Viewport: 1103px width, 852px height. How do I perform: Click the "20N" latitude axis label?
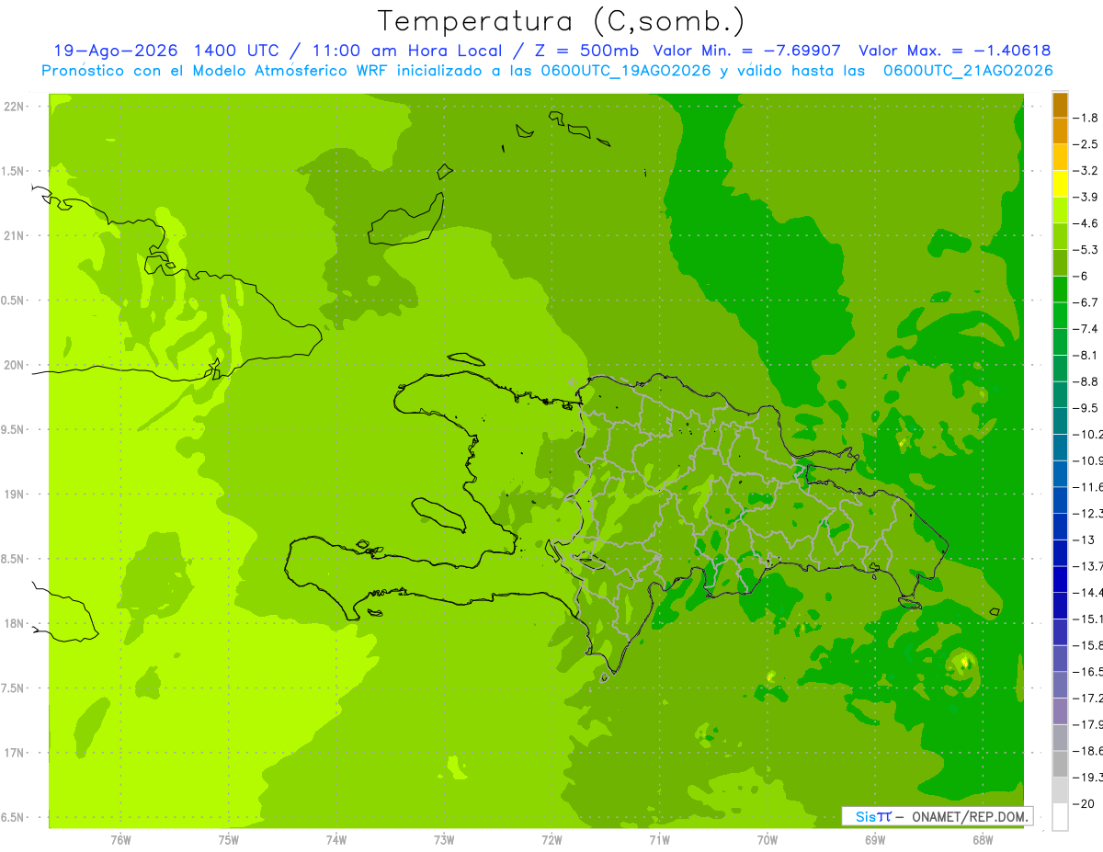point(15,365)
